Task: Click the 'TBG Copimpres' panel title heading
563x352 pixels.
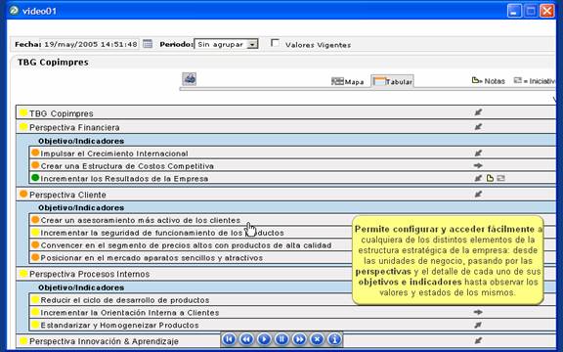Action: click(x=53, y=63)
